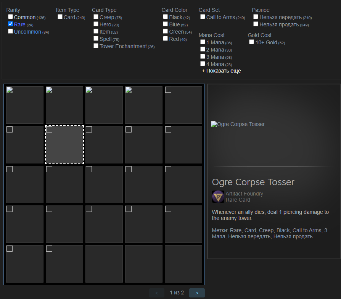Filter cards by Blue color

(166, 24)
